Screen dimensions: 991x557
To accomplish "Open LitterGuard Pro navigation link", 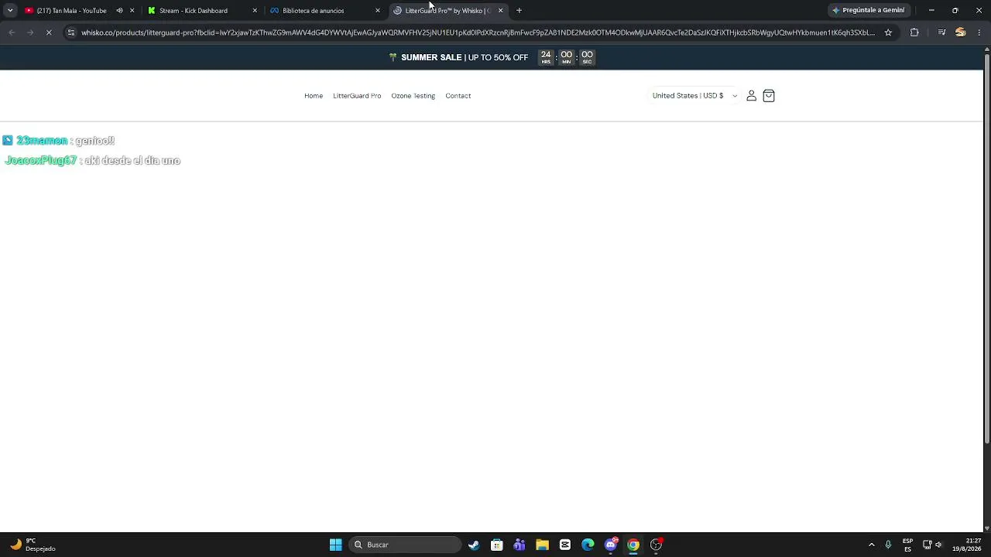I will point(357,96).
